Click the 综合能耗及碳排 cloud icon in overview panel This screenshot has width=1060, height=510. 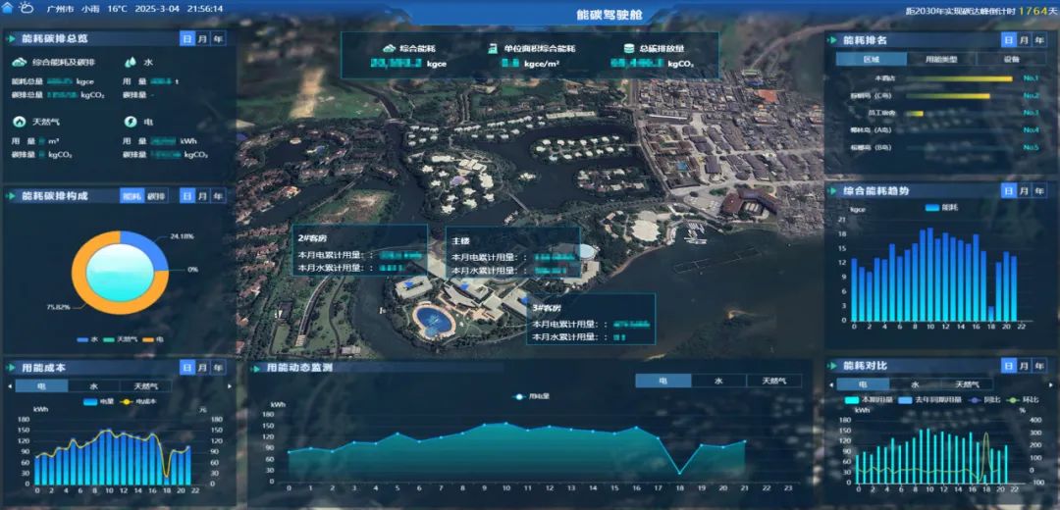click(20, 62)
